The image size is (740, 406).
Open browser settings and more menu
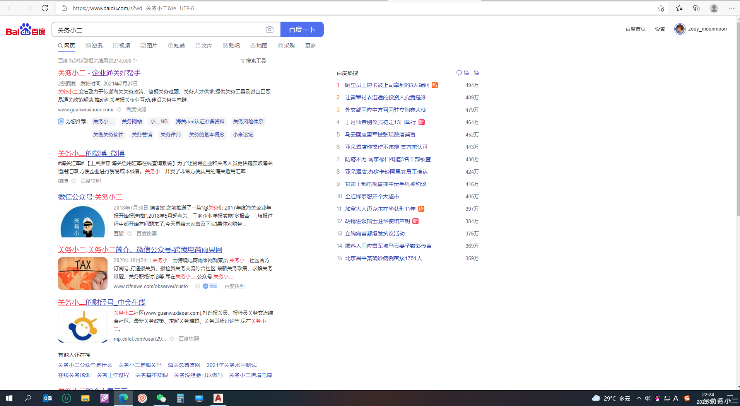[x=731, y=8]
